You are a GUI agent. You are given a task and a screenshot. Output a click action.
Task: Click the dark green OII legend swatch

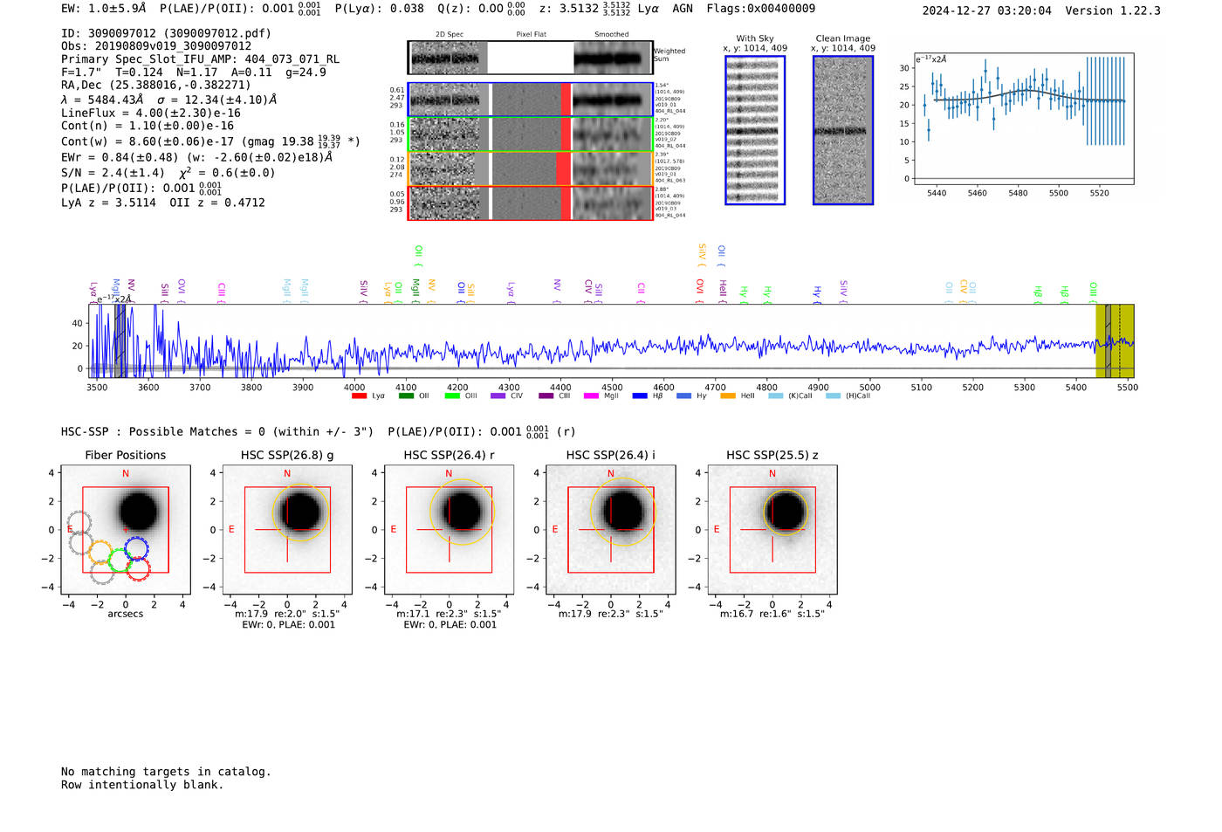[406, 396]
